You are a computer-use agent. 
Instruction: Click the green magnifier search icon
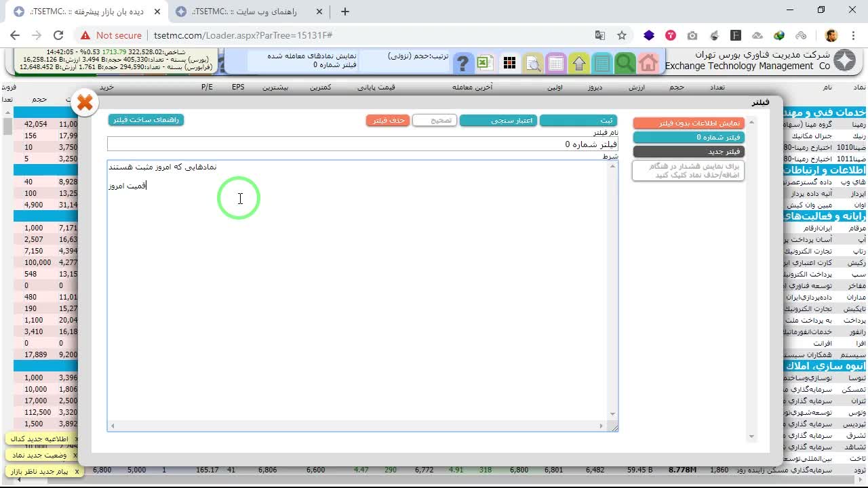click(625, 64)
